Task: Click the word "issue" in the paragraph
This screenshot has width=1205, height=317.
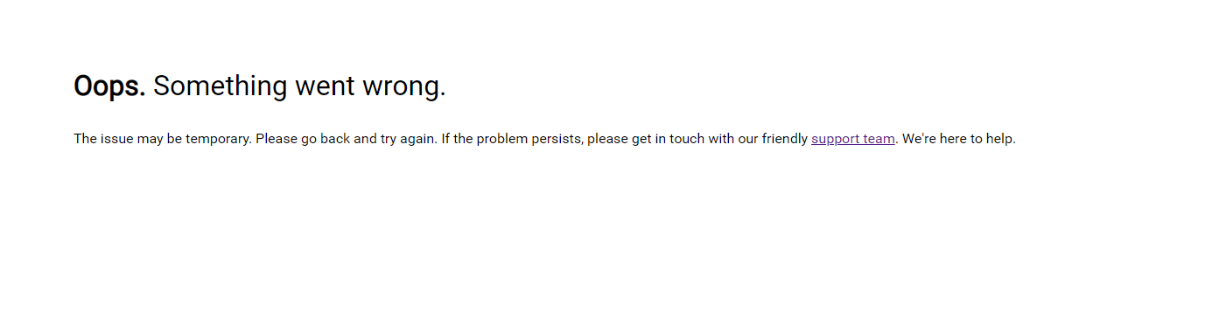Action: [116, 139]
